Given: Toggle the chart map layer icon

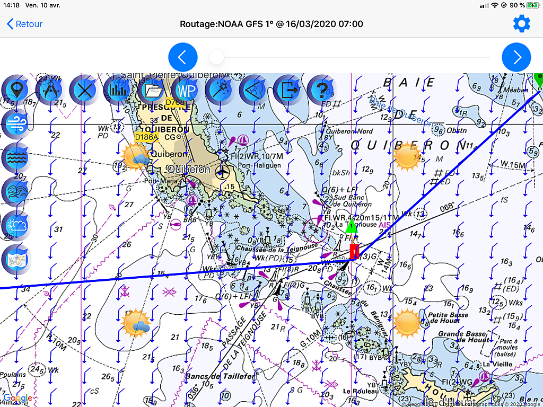Looking at the screenshot, I should click(16, 260).
